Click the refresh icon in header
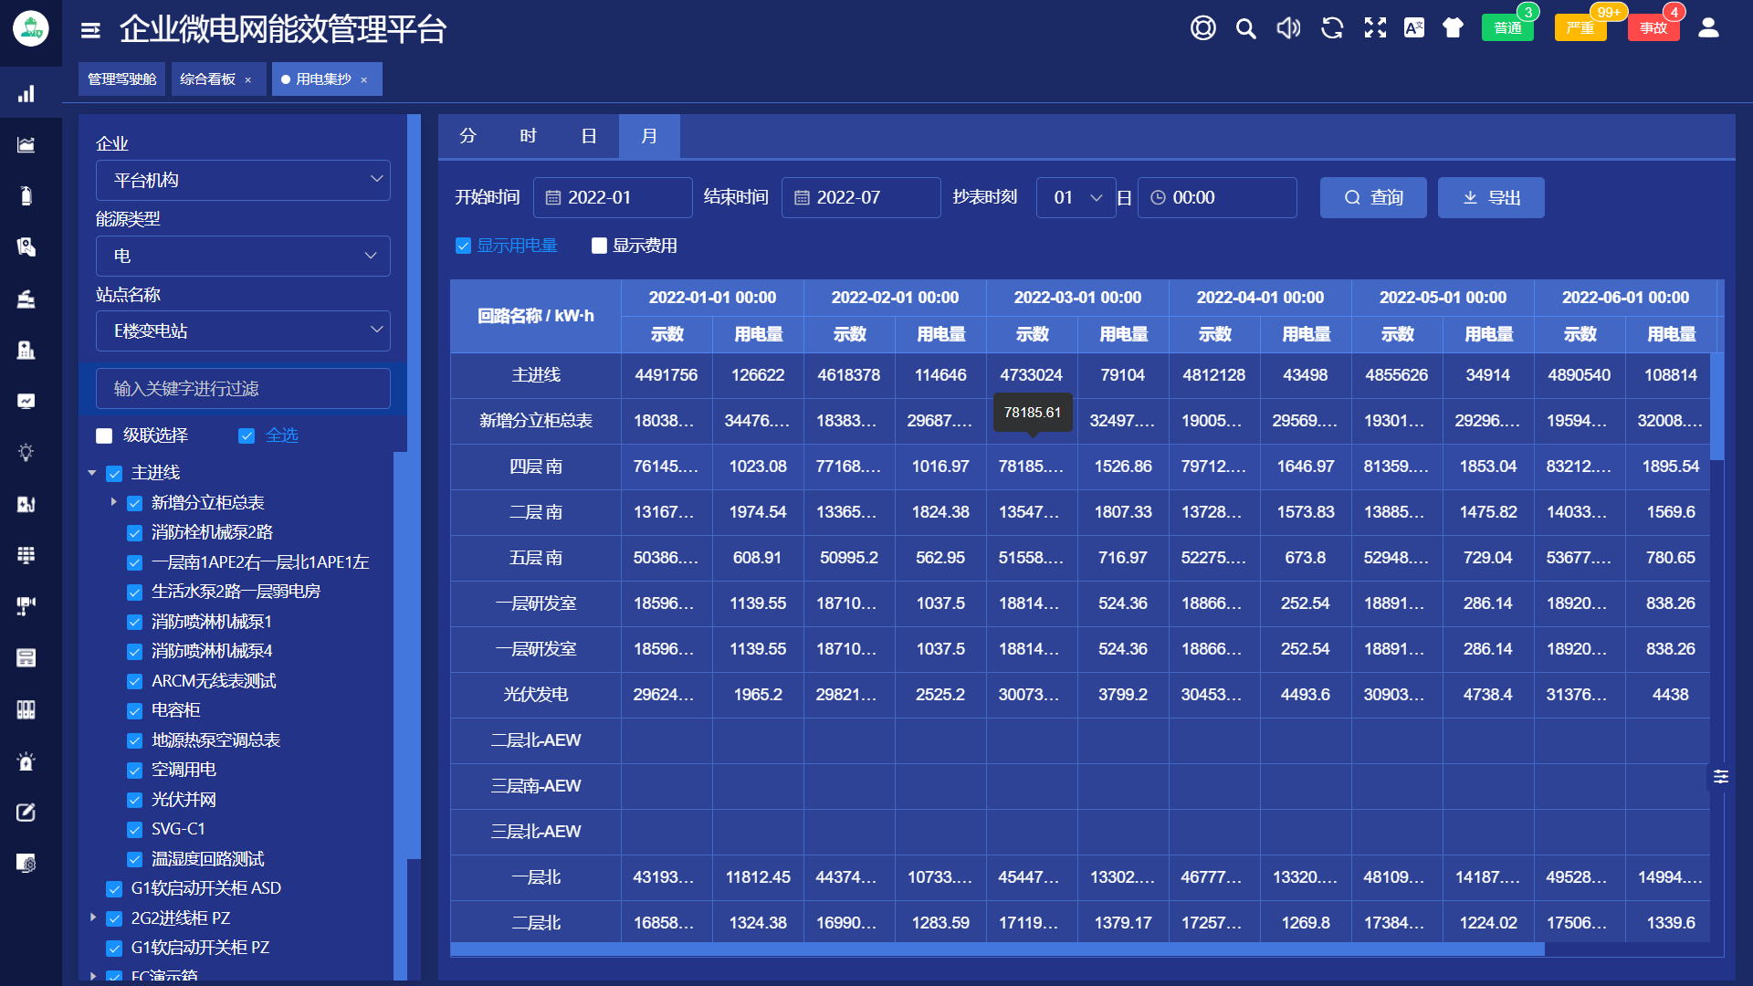 [1332, 28]
